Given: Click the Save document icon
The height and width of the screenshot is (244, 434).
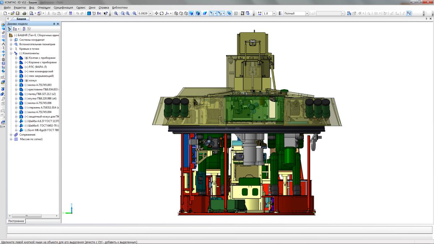Looking at the screenshot, I should (x=18, y=13).
